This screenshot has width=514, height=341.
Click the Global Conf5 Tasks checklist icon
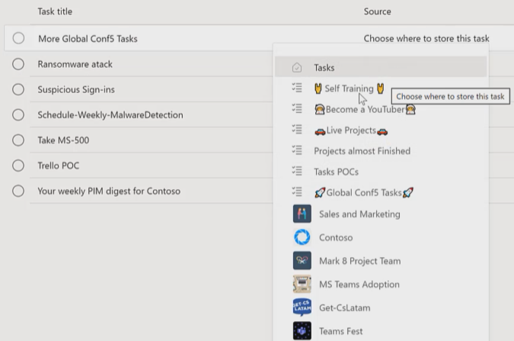[x=297, y=191]
